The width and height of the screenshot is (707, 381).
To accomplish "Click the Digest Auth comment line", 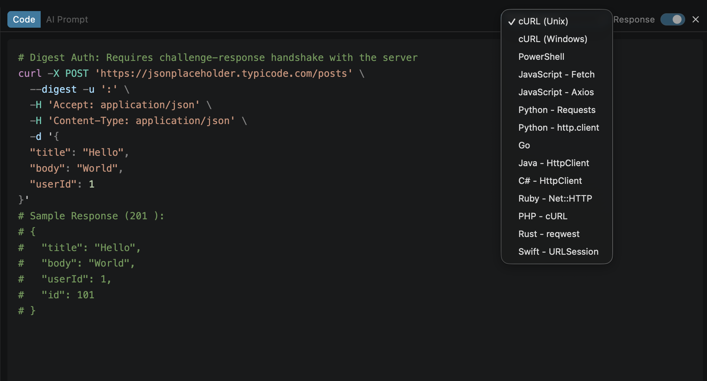I will click(x=218, y=58).
